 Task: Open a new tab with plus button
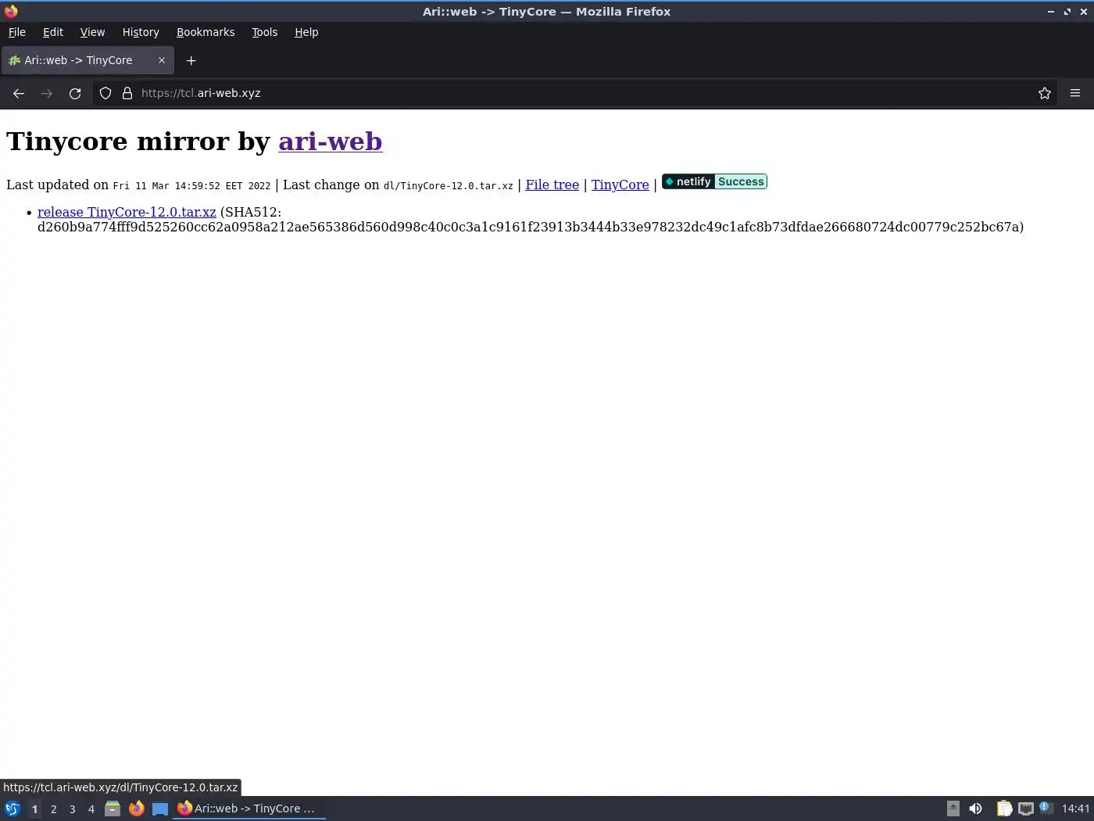[191, 60]
